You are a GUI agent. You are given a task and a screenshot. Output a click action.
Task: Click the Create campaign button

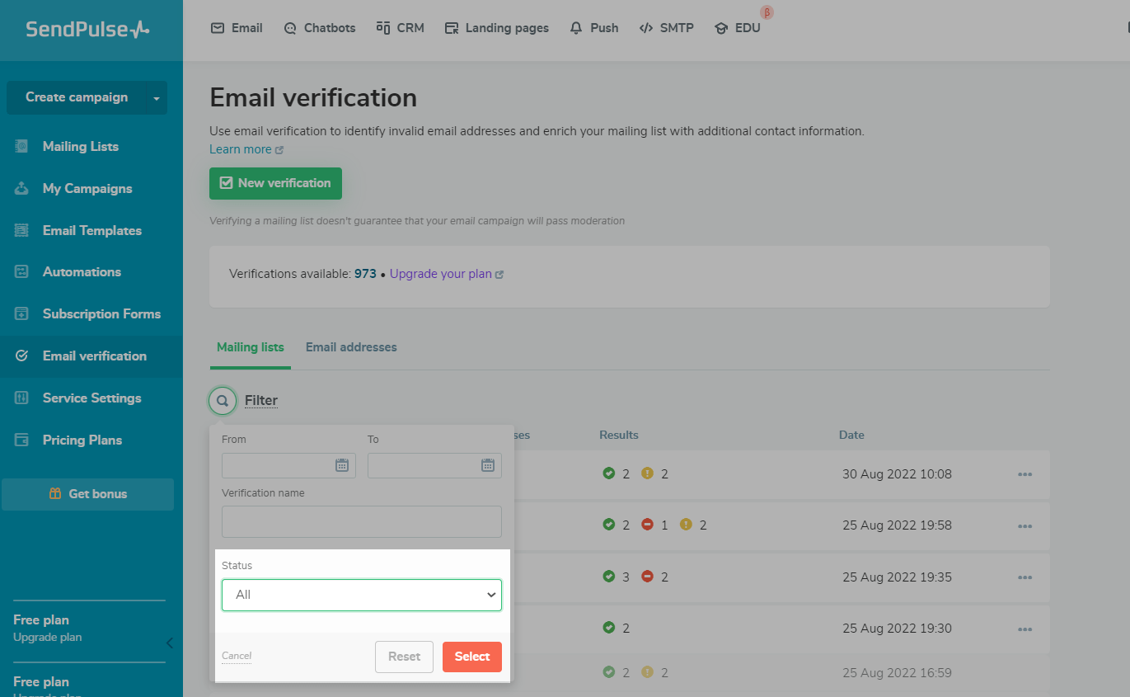click(77, 97)
